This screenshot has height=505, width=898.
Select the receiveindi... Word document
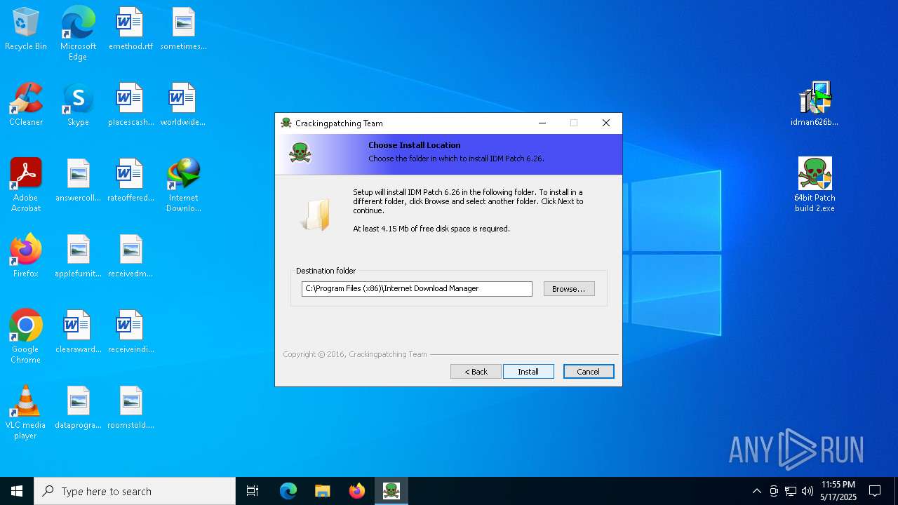[x=130, y=332]
